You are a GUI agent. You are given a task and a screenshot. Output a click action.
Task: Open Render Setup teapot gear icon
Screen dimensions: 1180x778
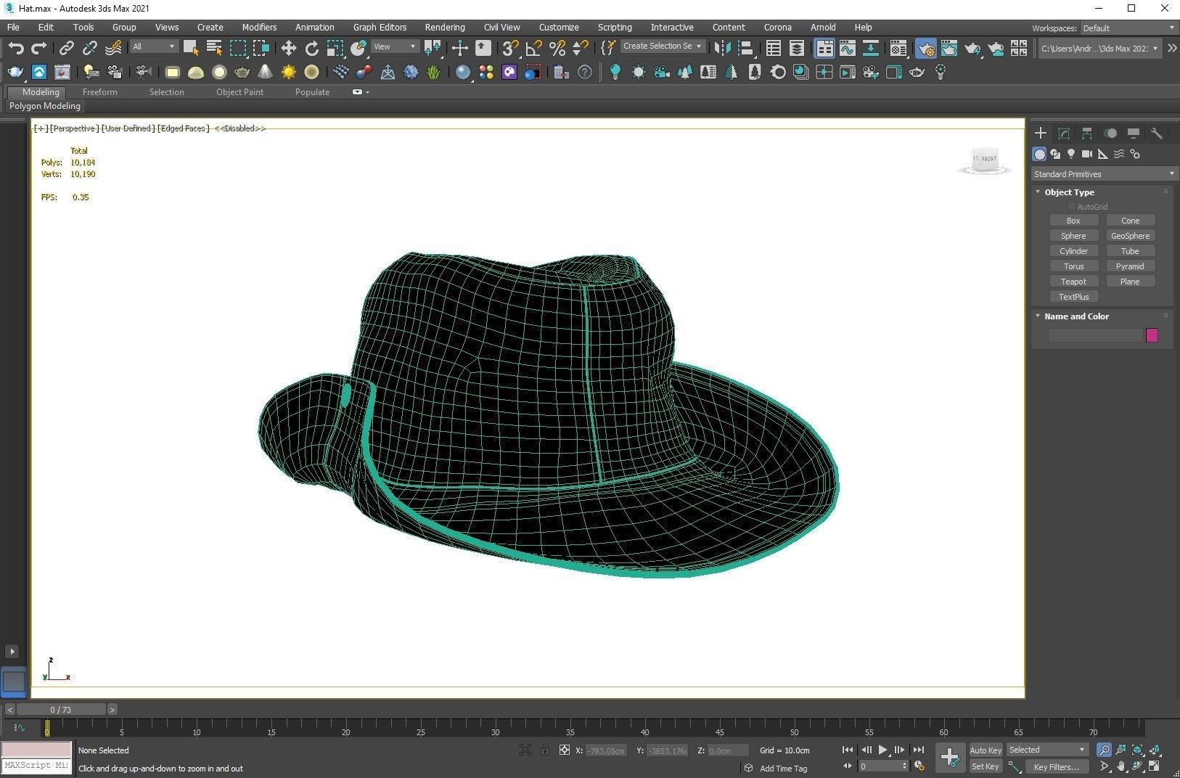coord(926,48)
